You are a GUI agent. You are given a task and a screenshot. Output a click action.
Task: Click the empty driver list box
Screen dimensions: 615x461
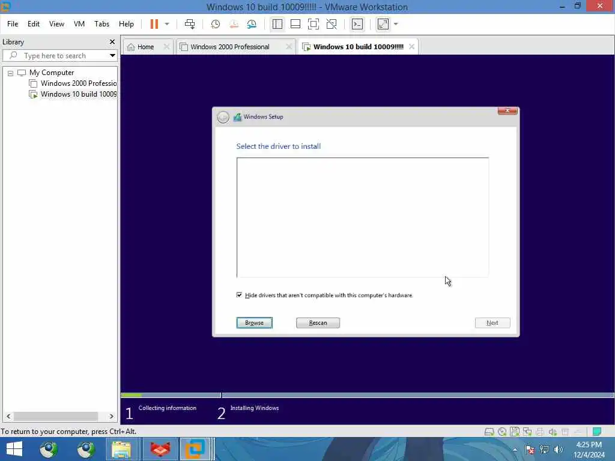362,217
